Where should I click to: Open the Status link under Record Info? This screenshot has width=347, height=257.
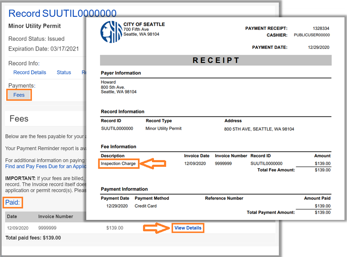(x=64, y=72)
